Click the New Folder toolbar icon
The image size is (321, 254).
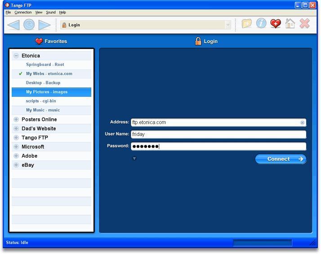(247, 23)
